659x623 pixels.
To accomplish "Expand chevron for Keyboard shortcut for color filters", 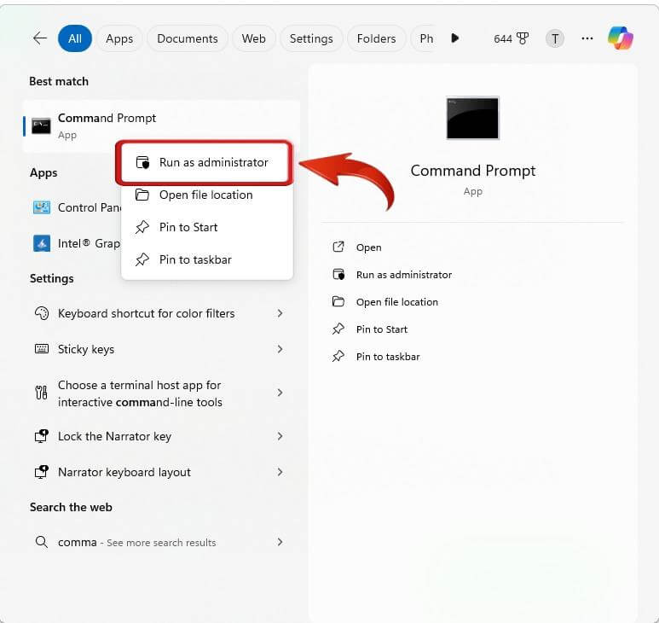I will click(x=280, y=313).
